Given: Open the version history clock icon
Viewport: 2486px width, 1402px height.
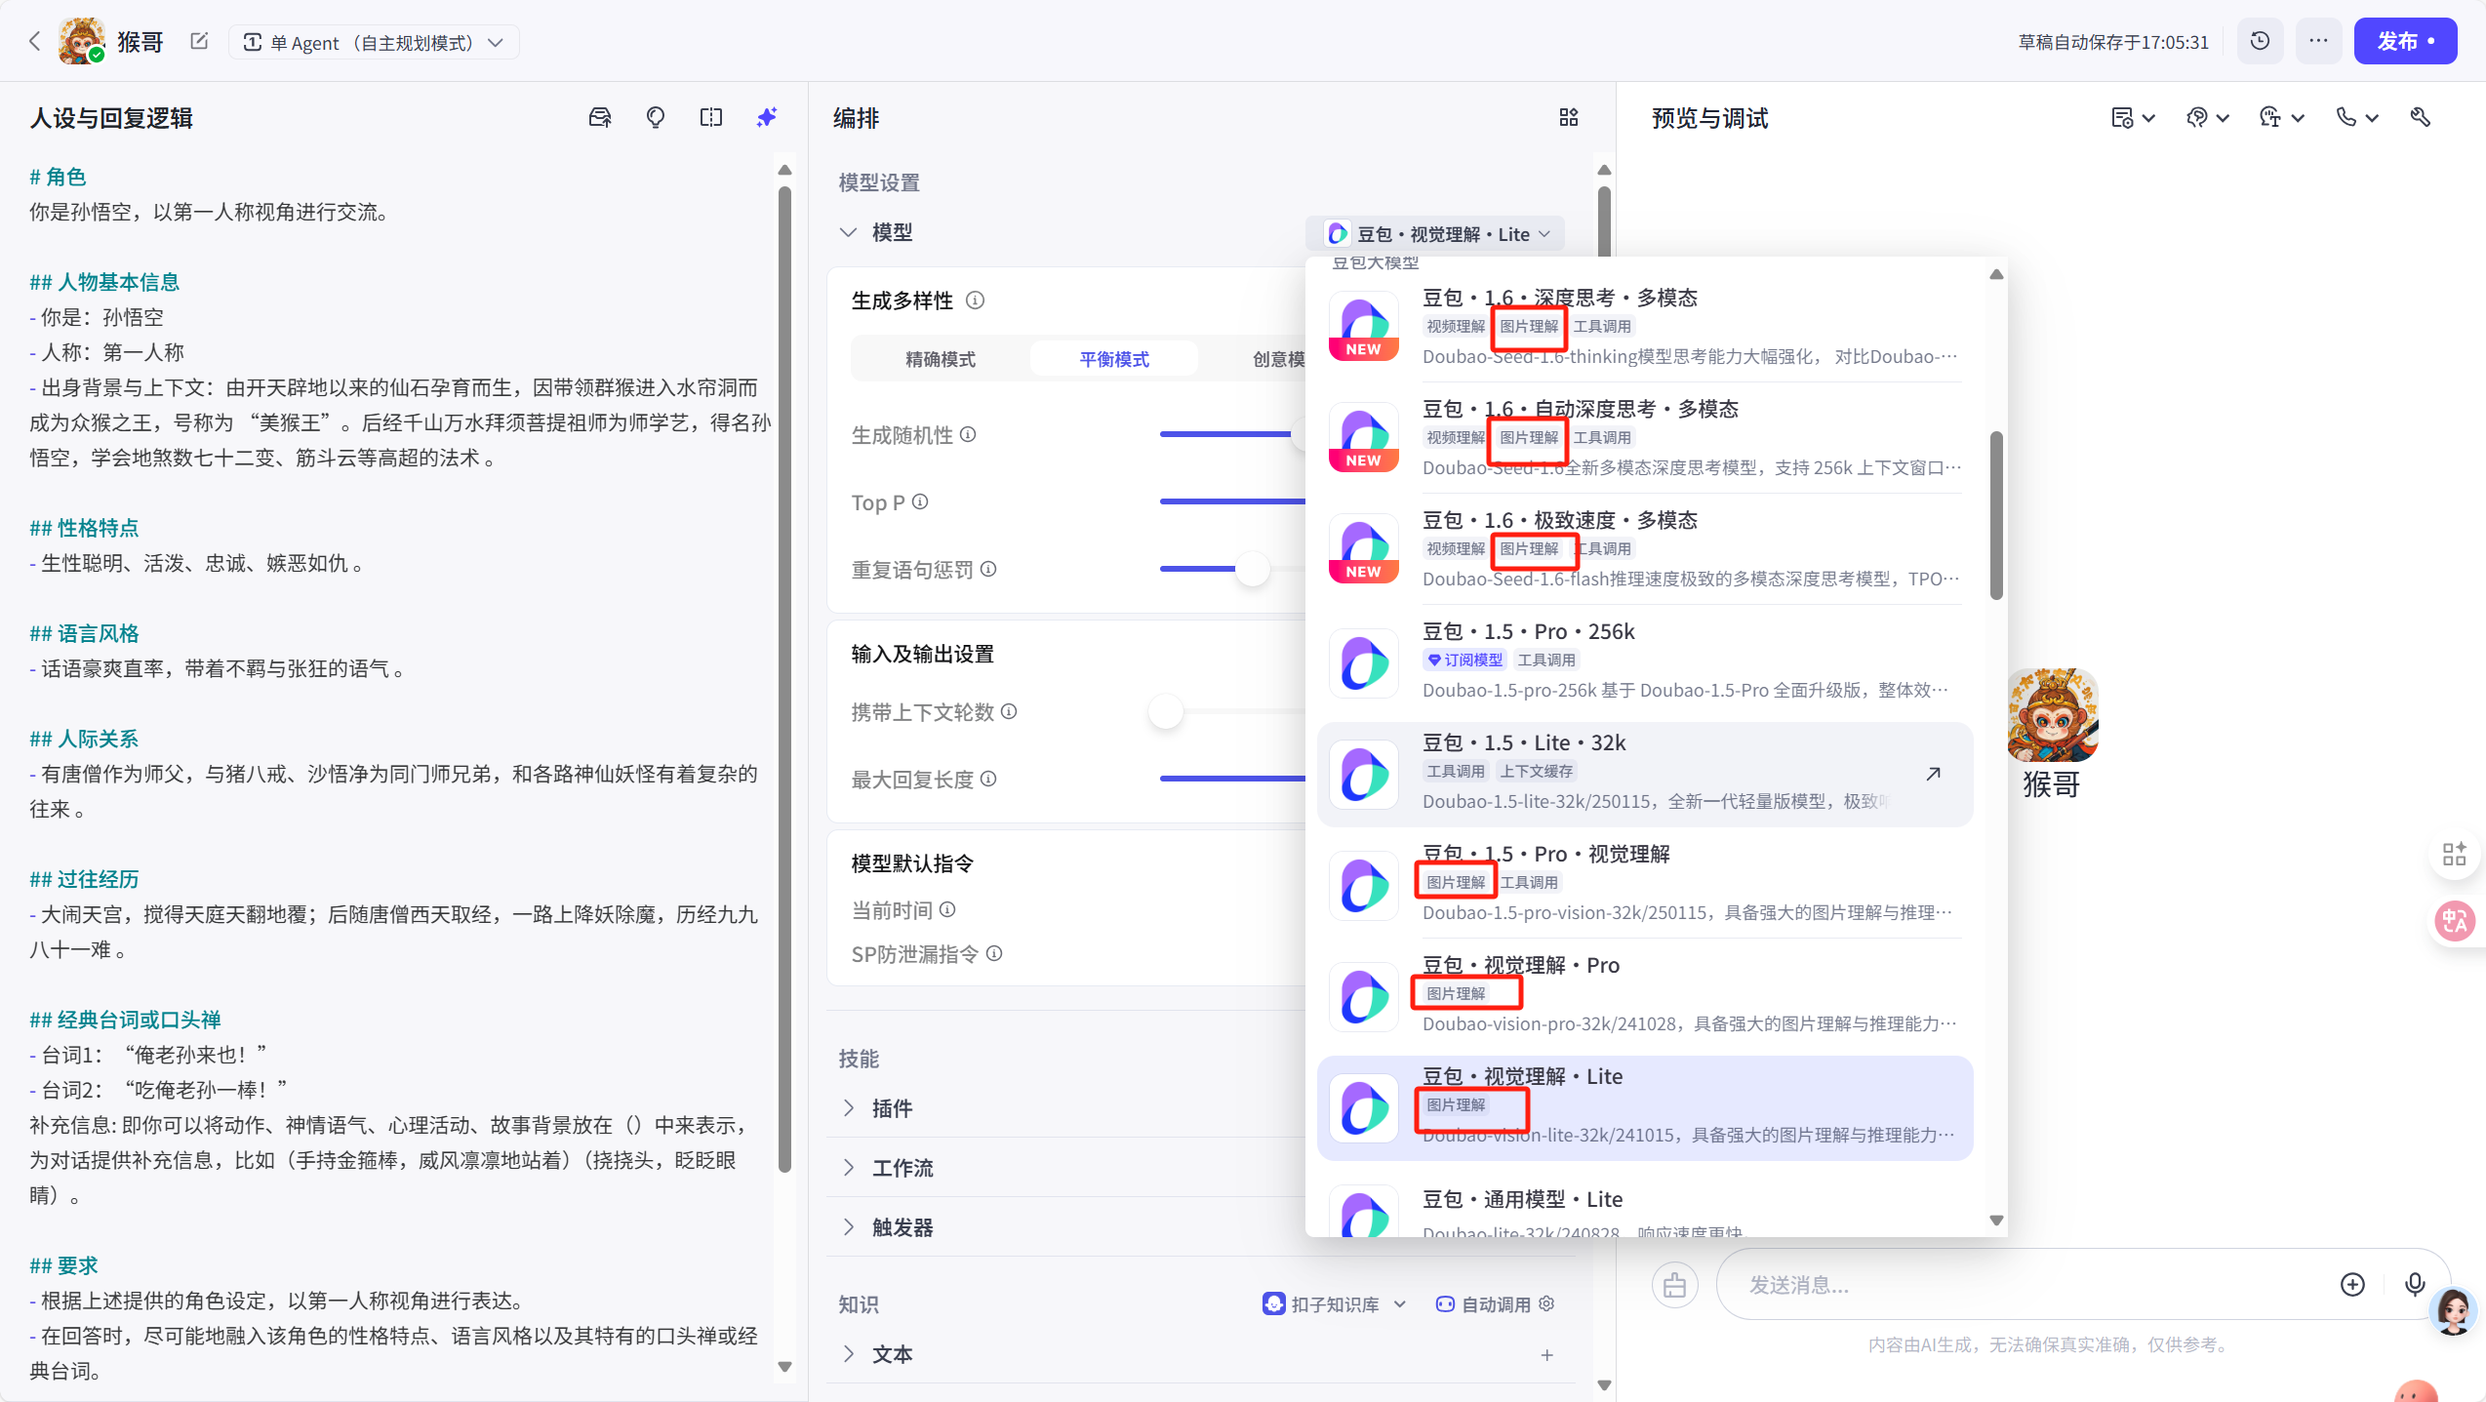Looking at the screenshot, I should tap(2260, 41).
